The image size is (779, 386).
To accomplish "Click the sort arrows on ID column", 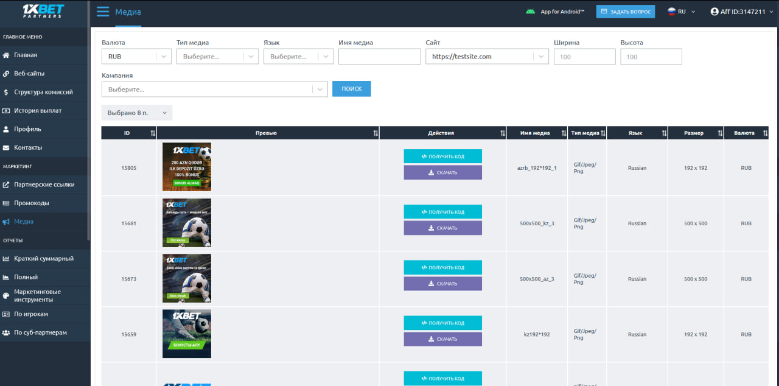I will tap(152, 133).
